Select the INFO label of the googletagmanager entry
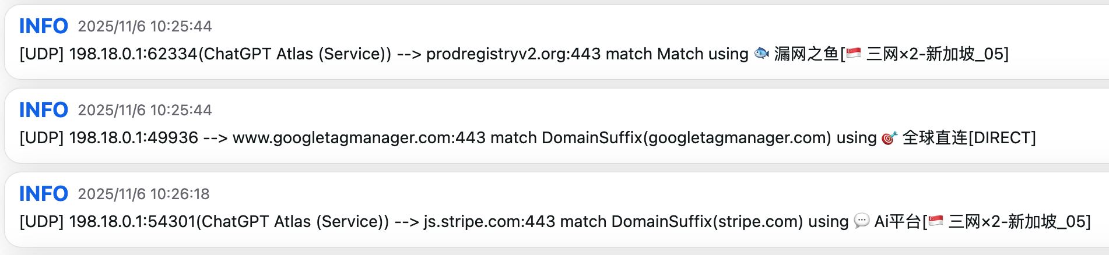 pyautogui.click(x=44, y=110)
